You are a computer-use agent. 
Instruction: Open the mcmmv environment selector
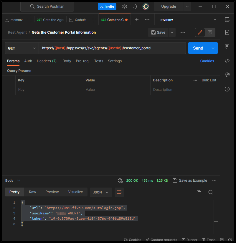[x=188, y=19]
